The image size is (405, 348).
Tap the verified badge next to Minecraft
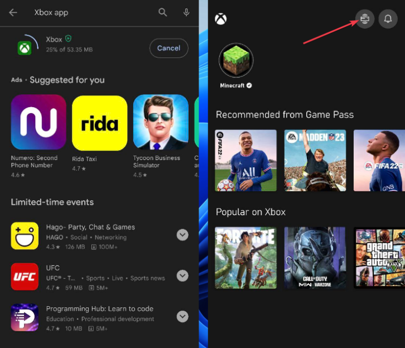pos(249,85)
